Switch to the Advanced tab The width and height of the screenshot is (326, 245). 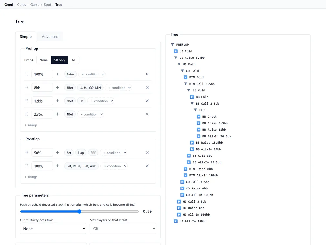click(50, 37)
